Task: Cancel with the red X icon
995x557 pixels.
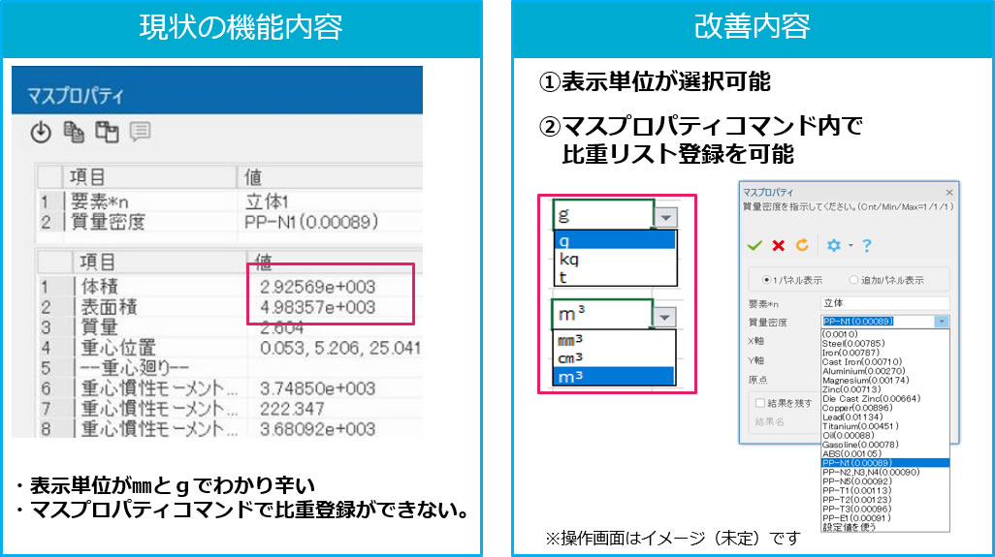Action: point(778,245)
